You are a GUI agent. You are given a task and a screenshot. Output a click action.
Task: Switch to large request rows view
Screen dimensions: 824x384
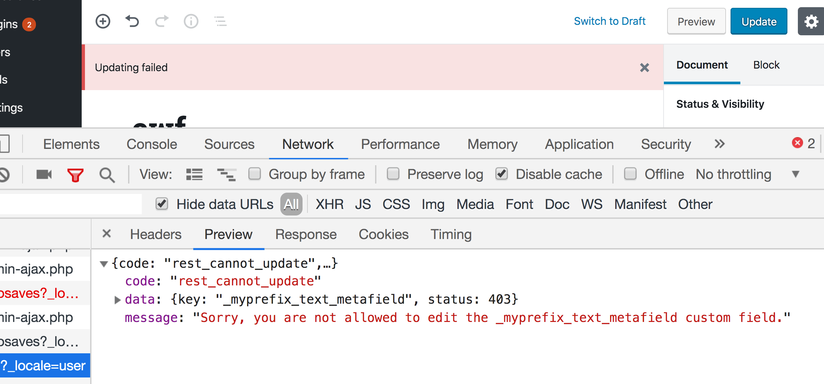[194, 175]
